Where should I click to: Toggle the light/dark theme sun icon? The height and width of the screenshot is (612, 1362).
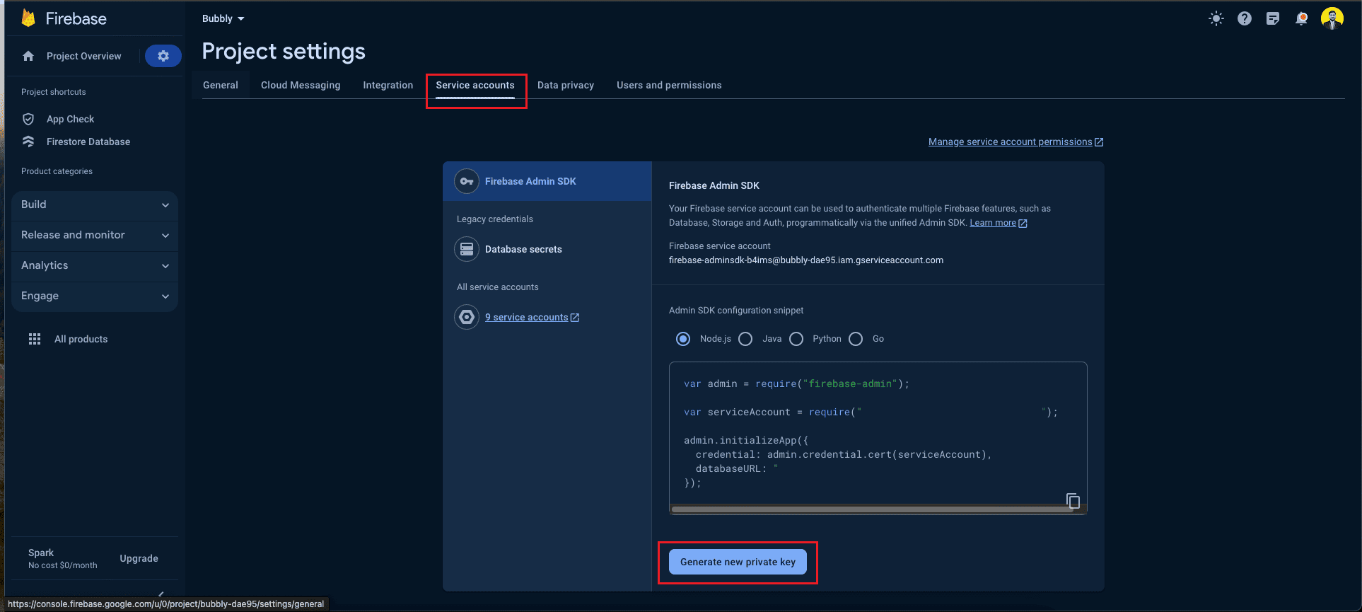pos(1216,18)
